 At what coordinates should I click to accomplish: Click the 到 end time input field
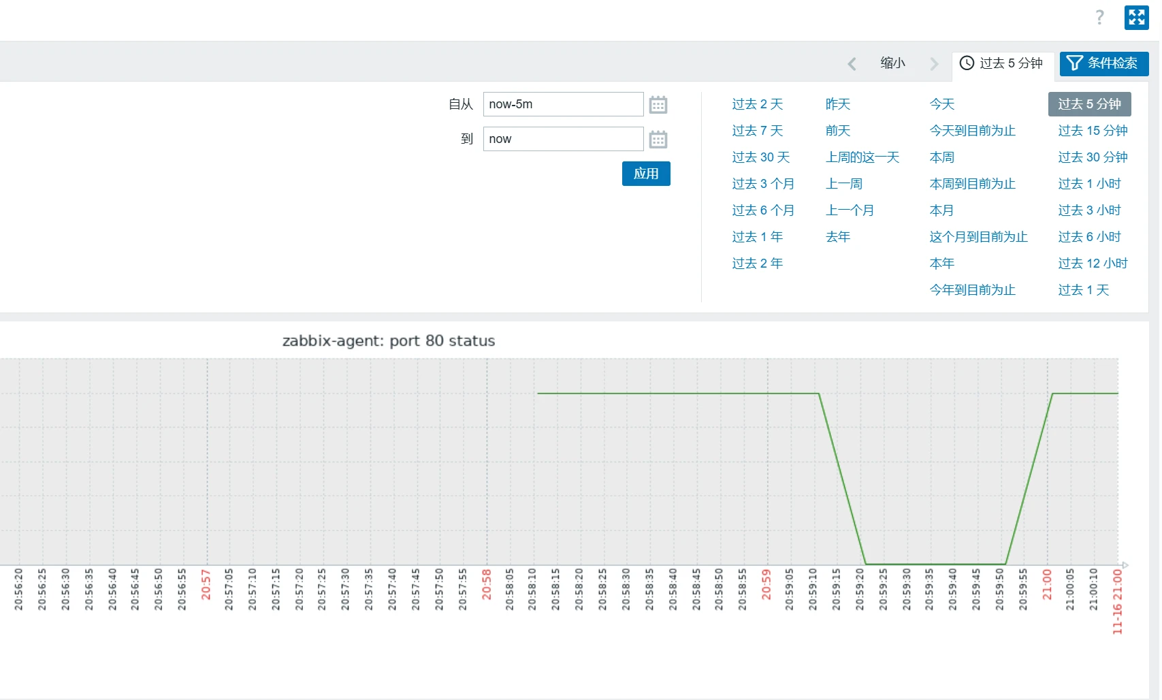point(563,139)
